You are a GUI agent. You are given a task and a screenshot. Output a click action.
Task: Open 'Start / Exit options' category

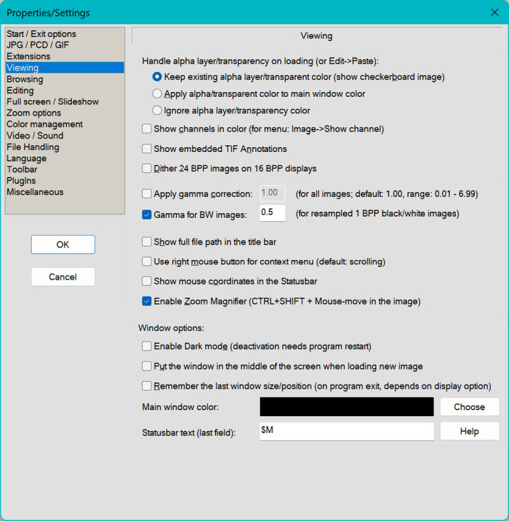click(x=41, y=34)
